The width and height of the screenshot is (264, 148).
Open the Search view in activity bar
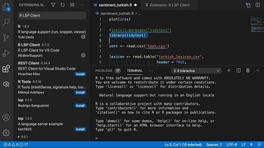click(x=6, y=22)
